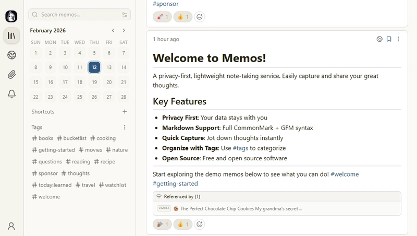Screen dimensions: 417x236
Task: Add a new shortcut with plus button
Action: pos(125,112)
